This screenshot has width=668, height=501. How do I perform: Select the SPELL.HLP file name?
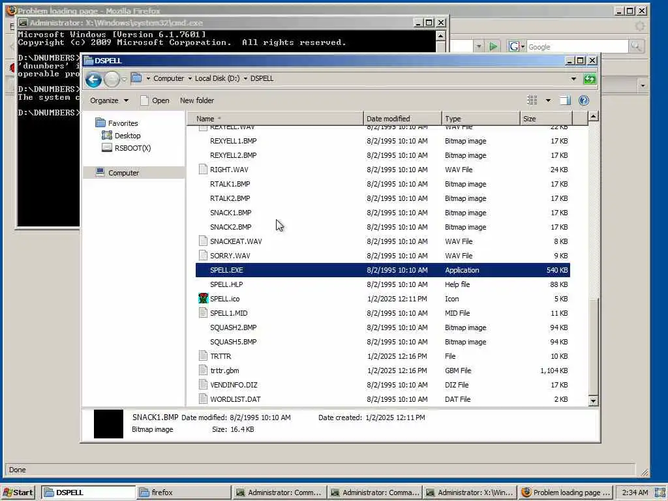pyautogui.click(x=226, y=284)
